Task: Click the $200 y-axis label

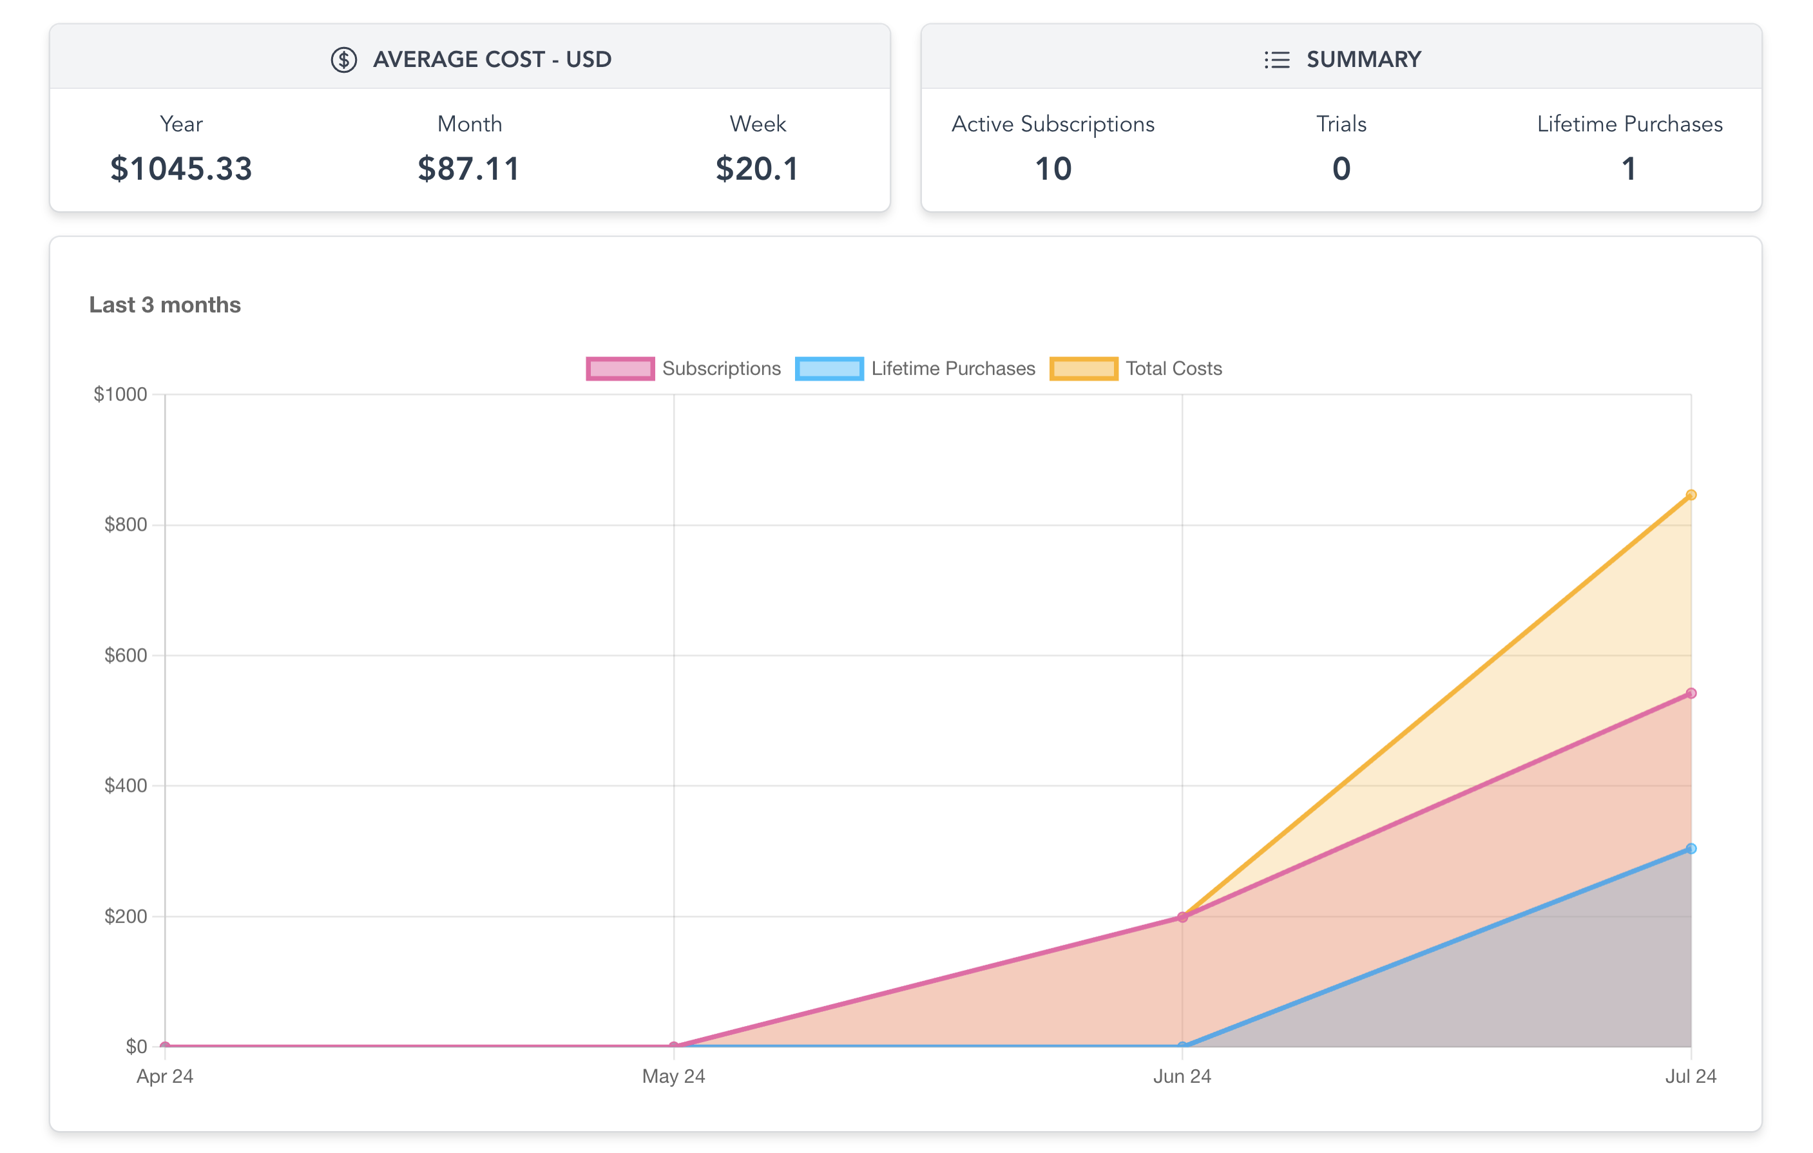Action: click(126, 917)
